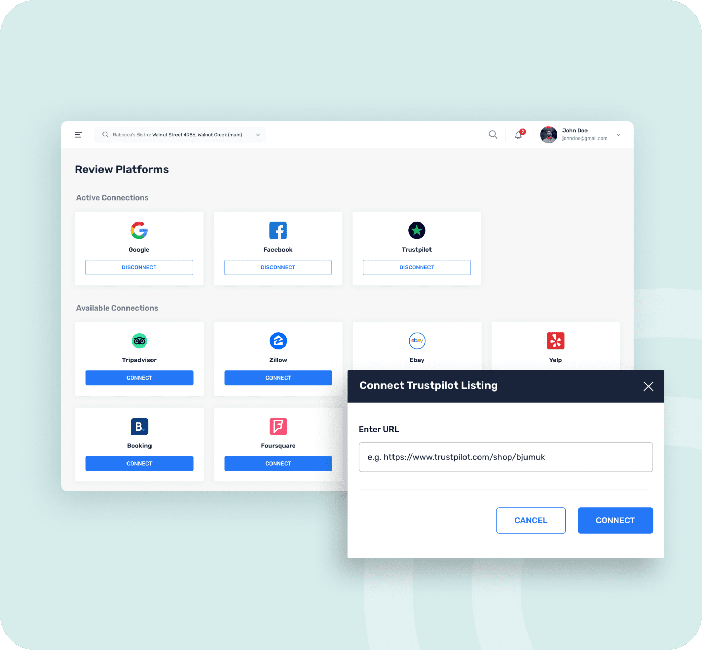Click the Facebook platform icon

278,230
